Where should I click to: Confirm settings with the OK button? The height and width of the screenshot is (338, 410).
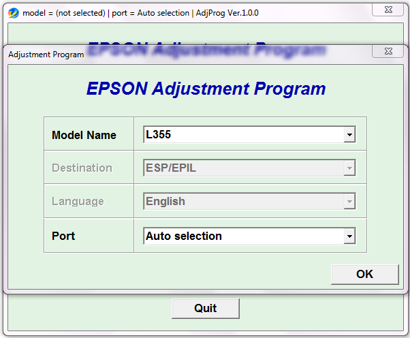[365, 274]
